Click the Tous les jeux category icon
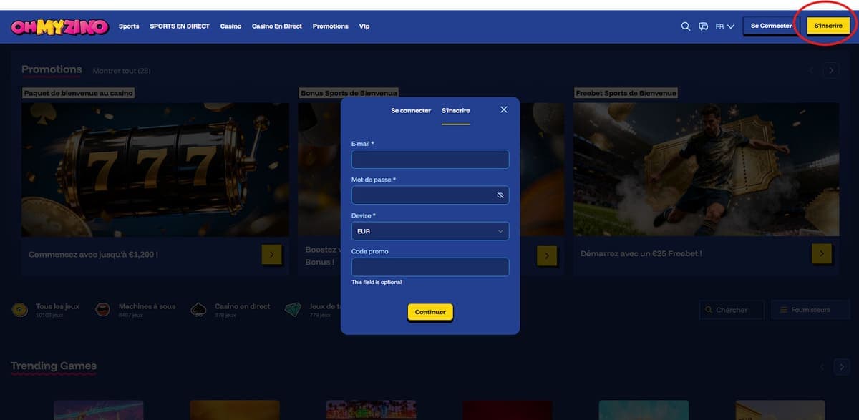This screenshot has width=859, height=420. click(x=20, y=310)
